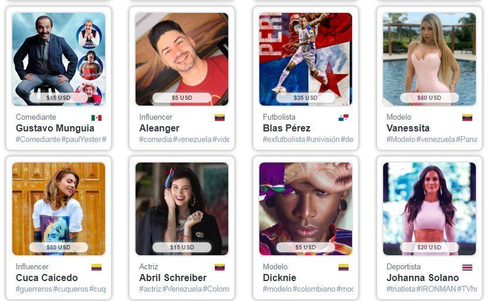Click the Colombia flag icon on Cuca Caicedo's card
This screenshot has width=487, height=301.
(x=96, y=267)
